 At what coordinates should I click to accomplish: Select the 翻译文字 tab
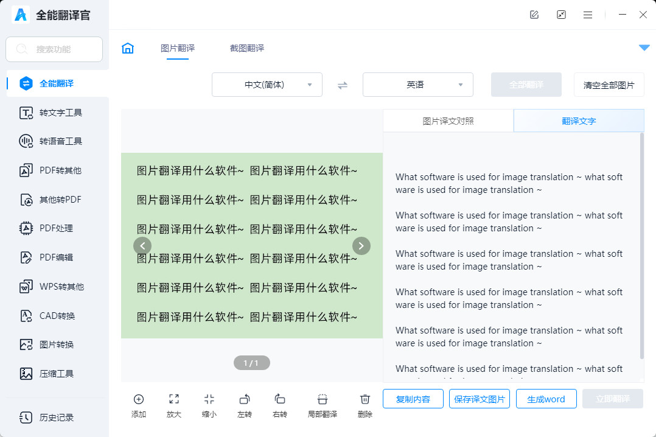(x=579, y=121)
